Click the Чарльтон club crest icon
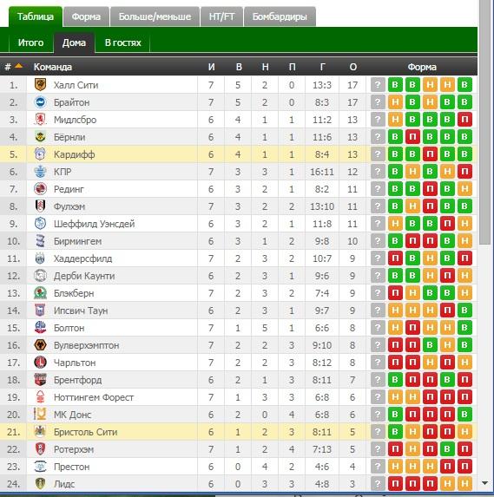The width and height of the screenshot is (494, 497). click(40, 363)
